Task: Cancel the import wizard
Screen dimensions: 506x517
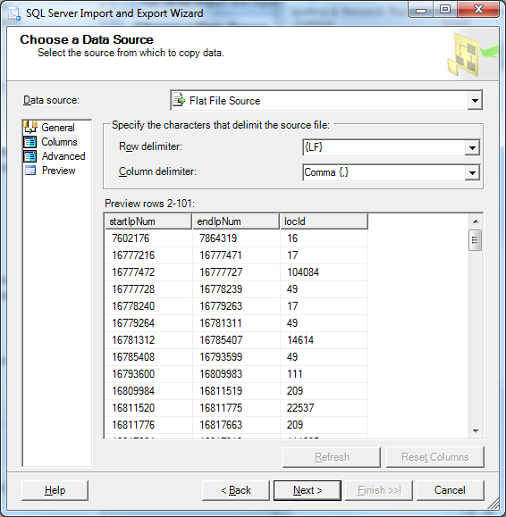Action: (451, 490)
